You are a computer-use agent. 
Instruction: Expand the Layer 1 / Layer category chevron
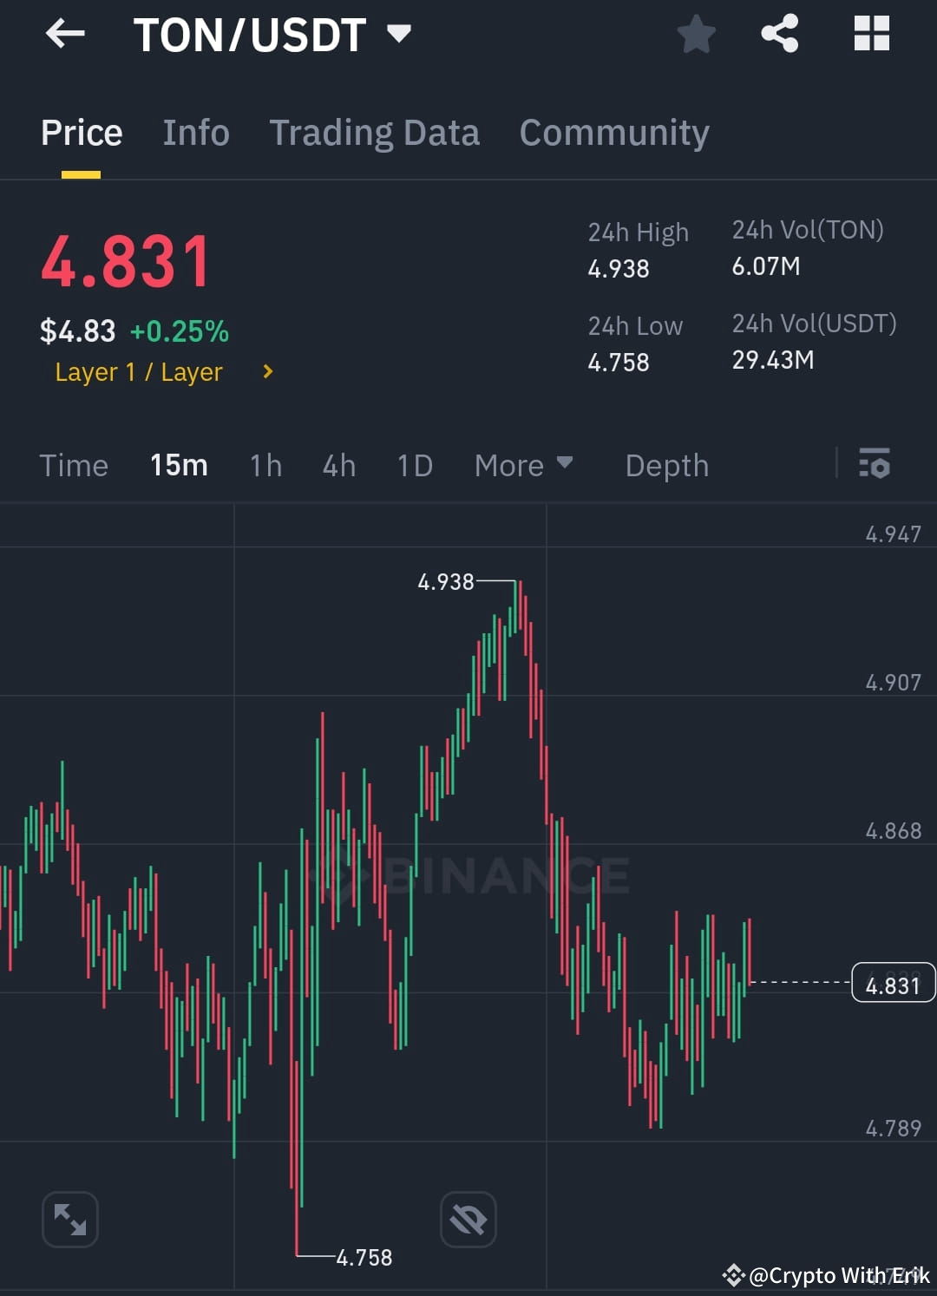[266, 371]
